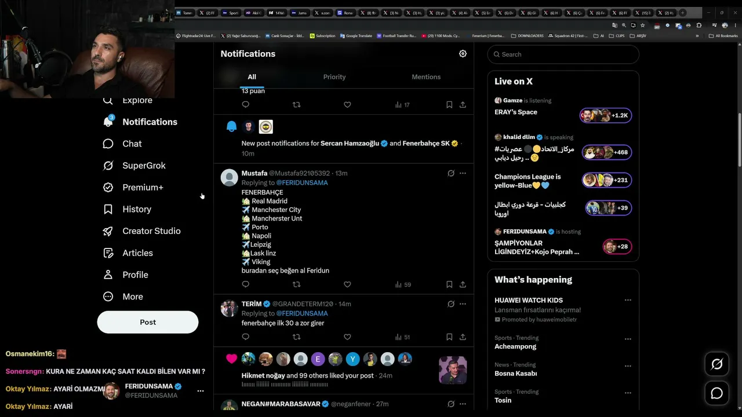The height and width of the screenshot is (417, 742).
Task: Open the CLIPS bookmarks folder
Action: (x=617, y=36)
